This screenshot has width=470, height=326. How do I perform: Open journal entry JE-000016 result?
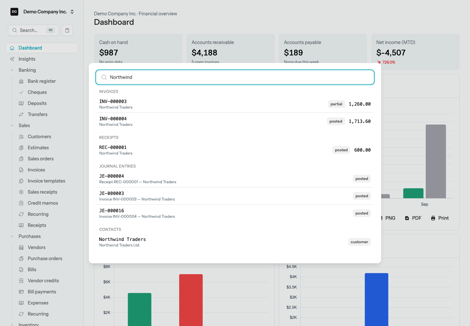coord(235,213)
